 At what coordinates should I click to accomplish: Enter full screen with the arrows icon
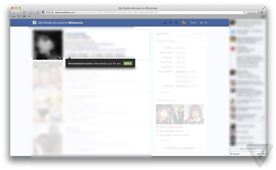(264, 8)
